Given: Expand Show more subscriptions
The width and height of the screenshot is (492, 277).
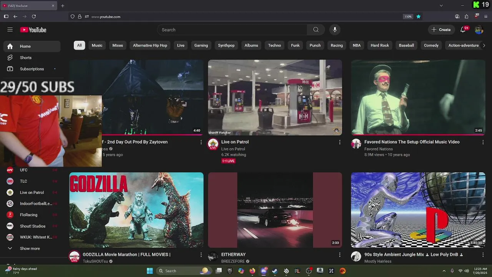Looking at the screenshot, I should pyautogui.click(x=31, y=249).
